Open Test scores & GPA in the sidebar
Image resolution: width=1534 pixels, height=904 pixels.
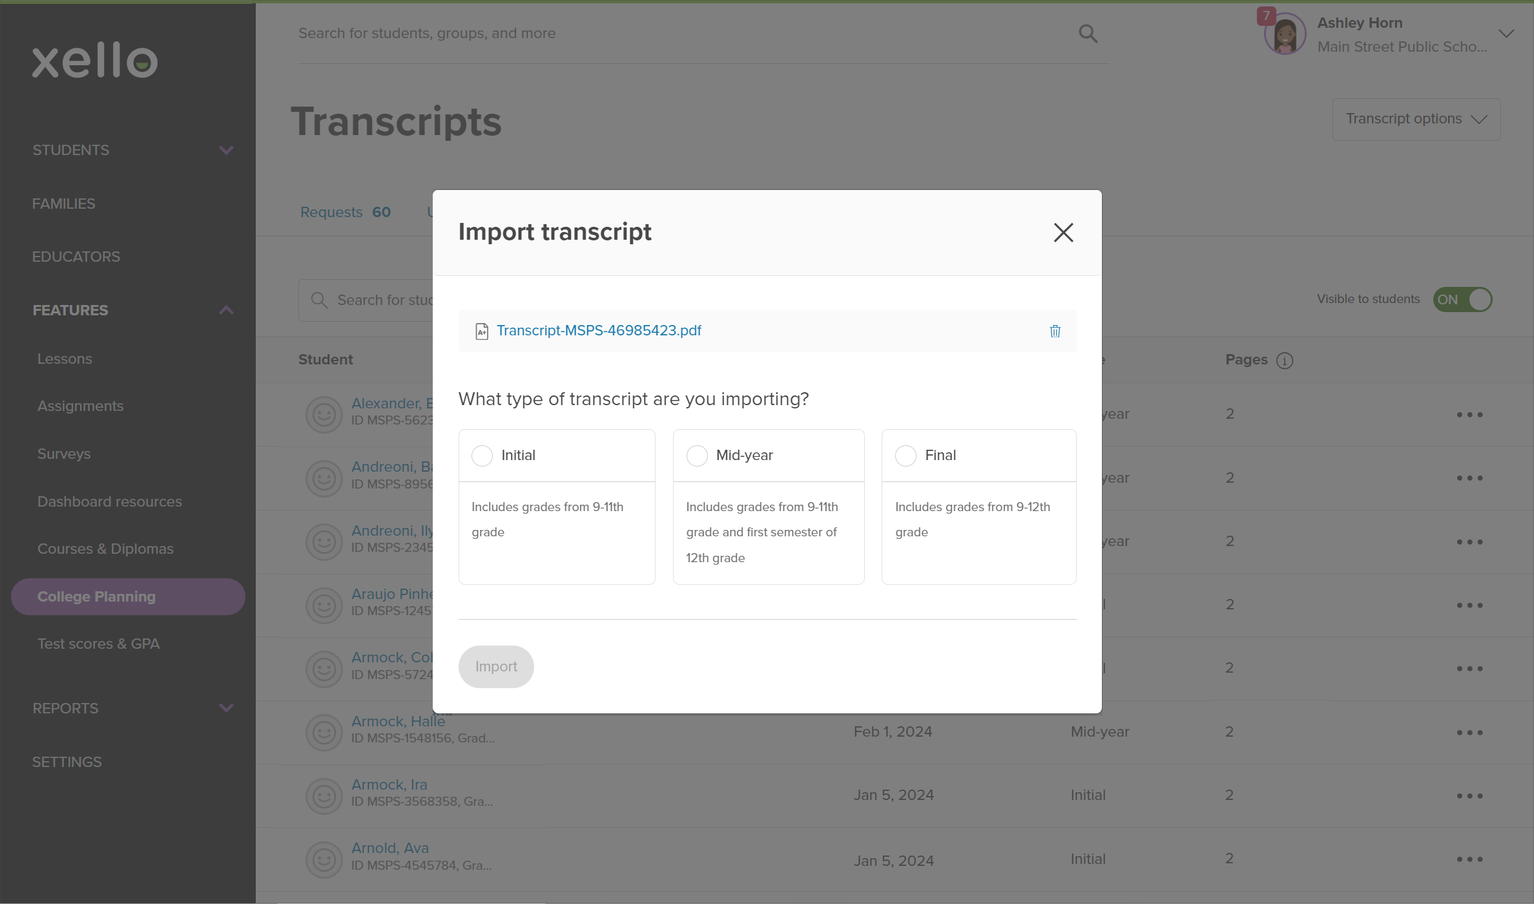pyautogui.click(x=98, y=644)
